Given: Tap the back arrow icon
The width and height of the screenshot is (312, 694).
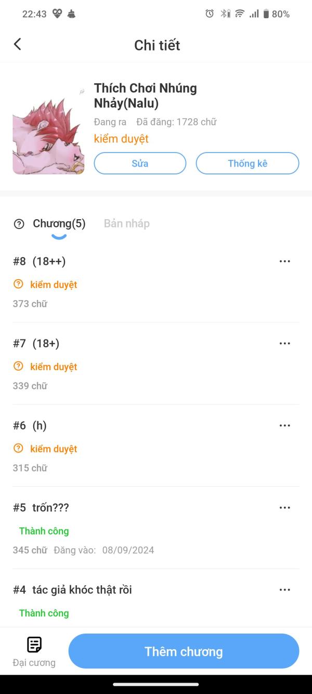Looking at the screenshot, I should 18,44.
